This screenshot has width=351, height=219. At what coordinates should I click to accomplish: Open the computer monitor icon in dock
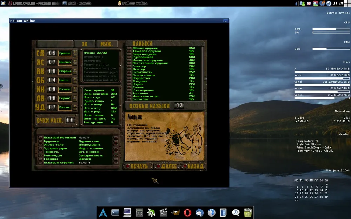[x=127, y=212]
